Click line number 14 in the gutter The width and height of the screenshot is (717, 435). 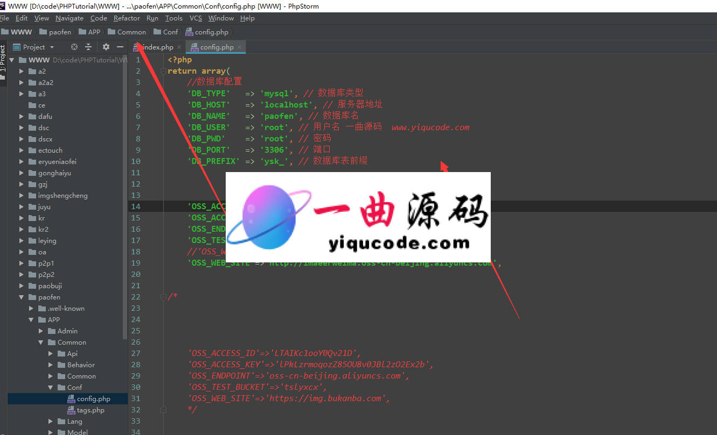click(136, 206)
